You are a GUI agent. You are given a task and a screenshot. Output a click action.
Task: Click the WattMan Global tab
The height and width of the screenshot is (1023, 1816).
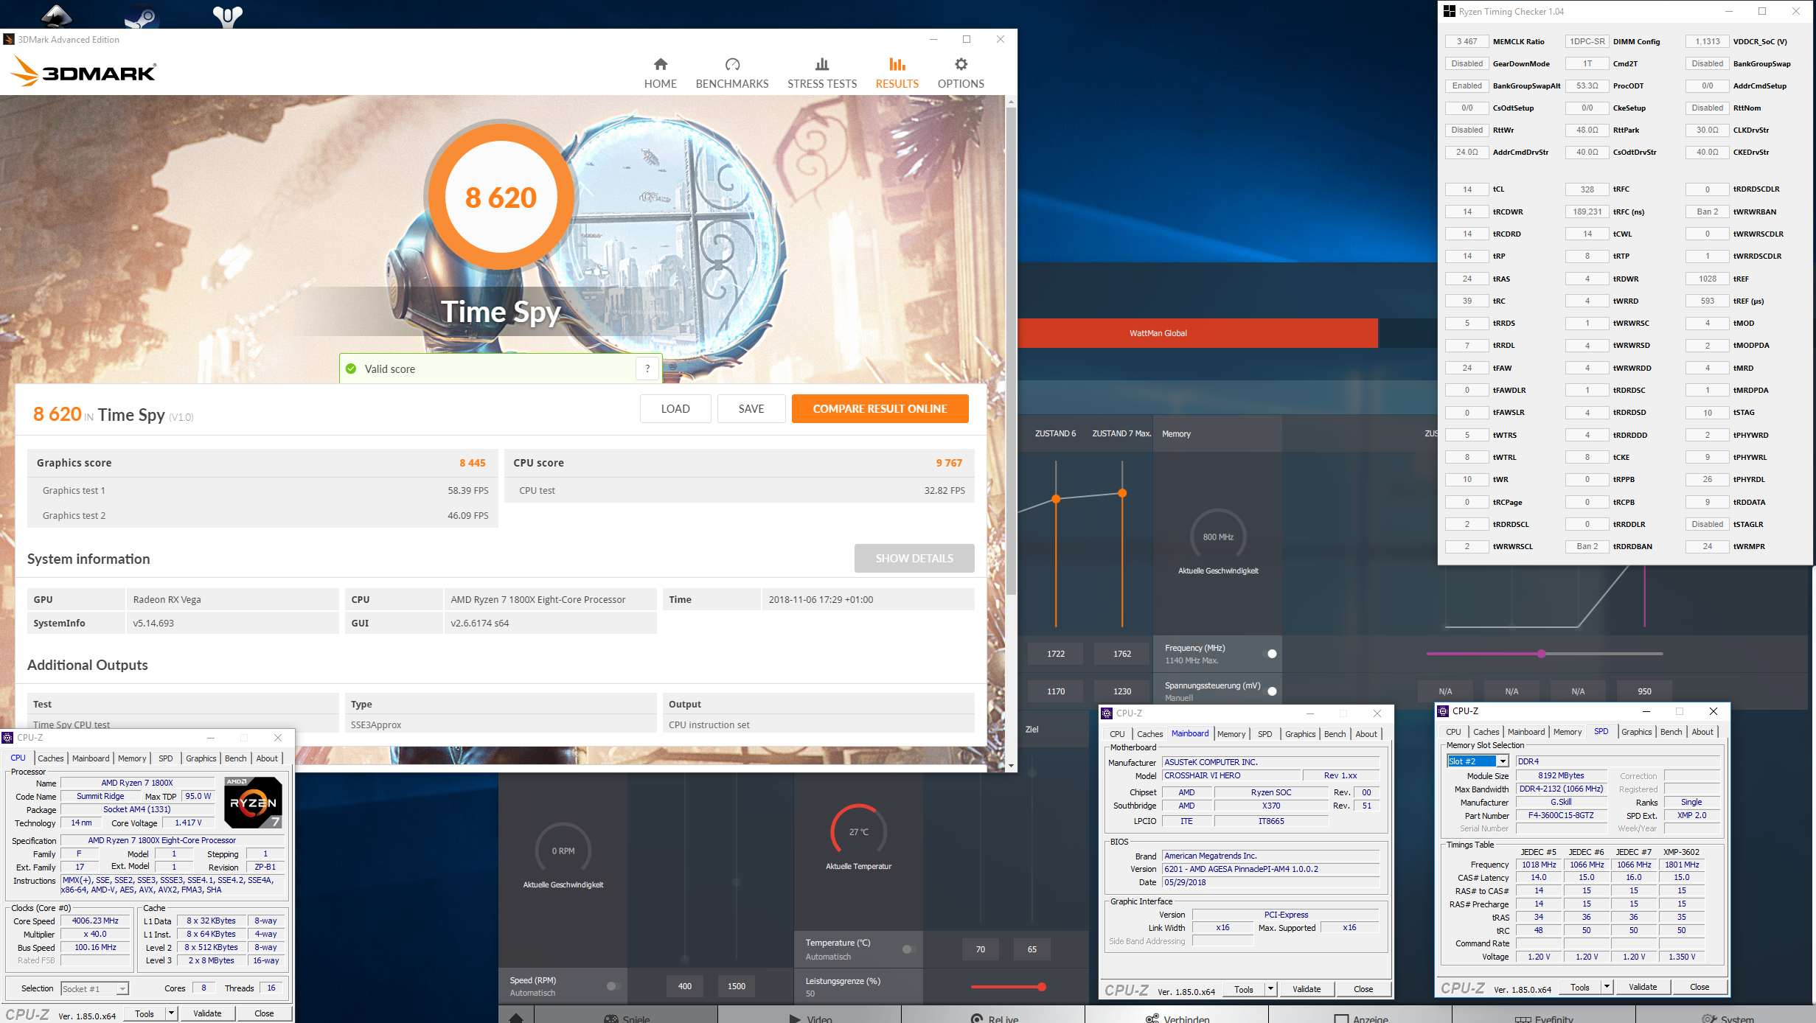(1158, 333)
